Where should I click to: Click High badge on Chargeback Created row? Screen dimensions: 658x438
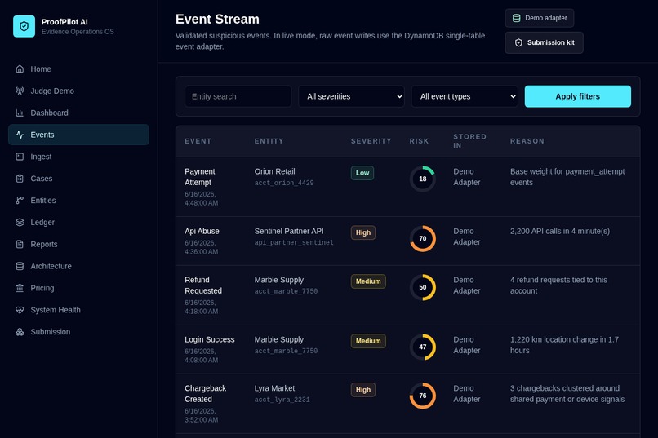pyautogui.click(x=363, y=389)
